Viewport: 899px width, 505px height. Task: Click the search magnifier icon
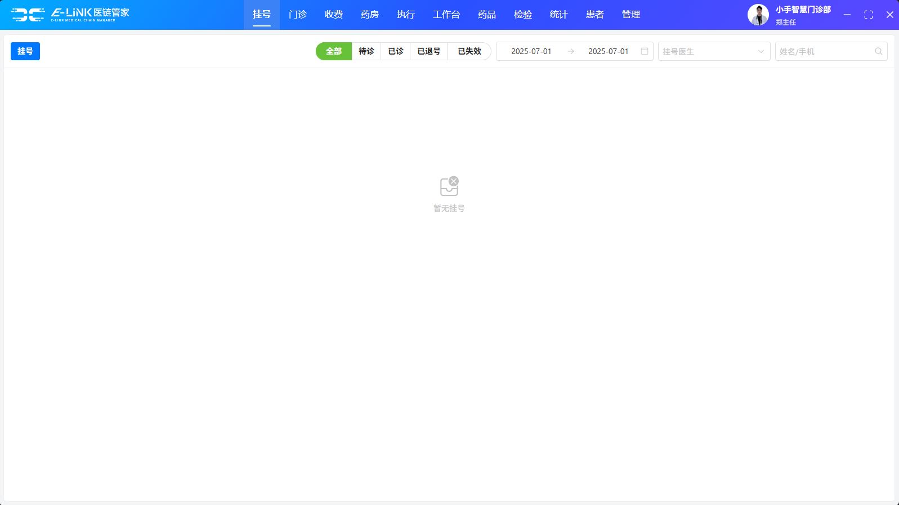(x=878, y=51)
